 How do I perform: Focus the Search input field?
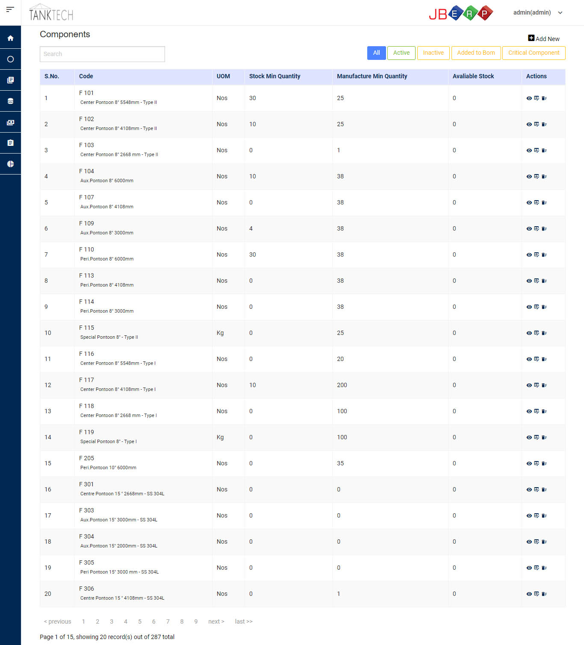coord(102,54)
